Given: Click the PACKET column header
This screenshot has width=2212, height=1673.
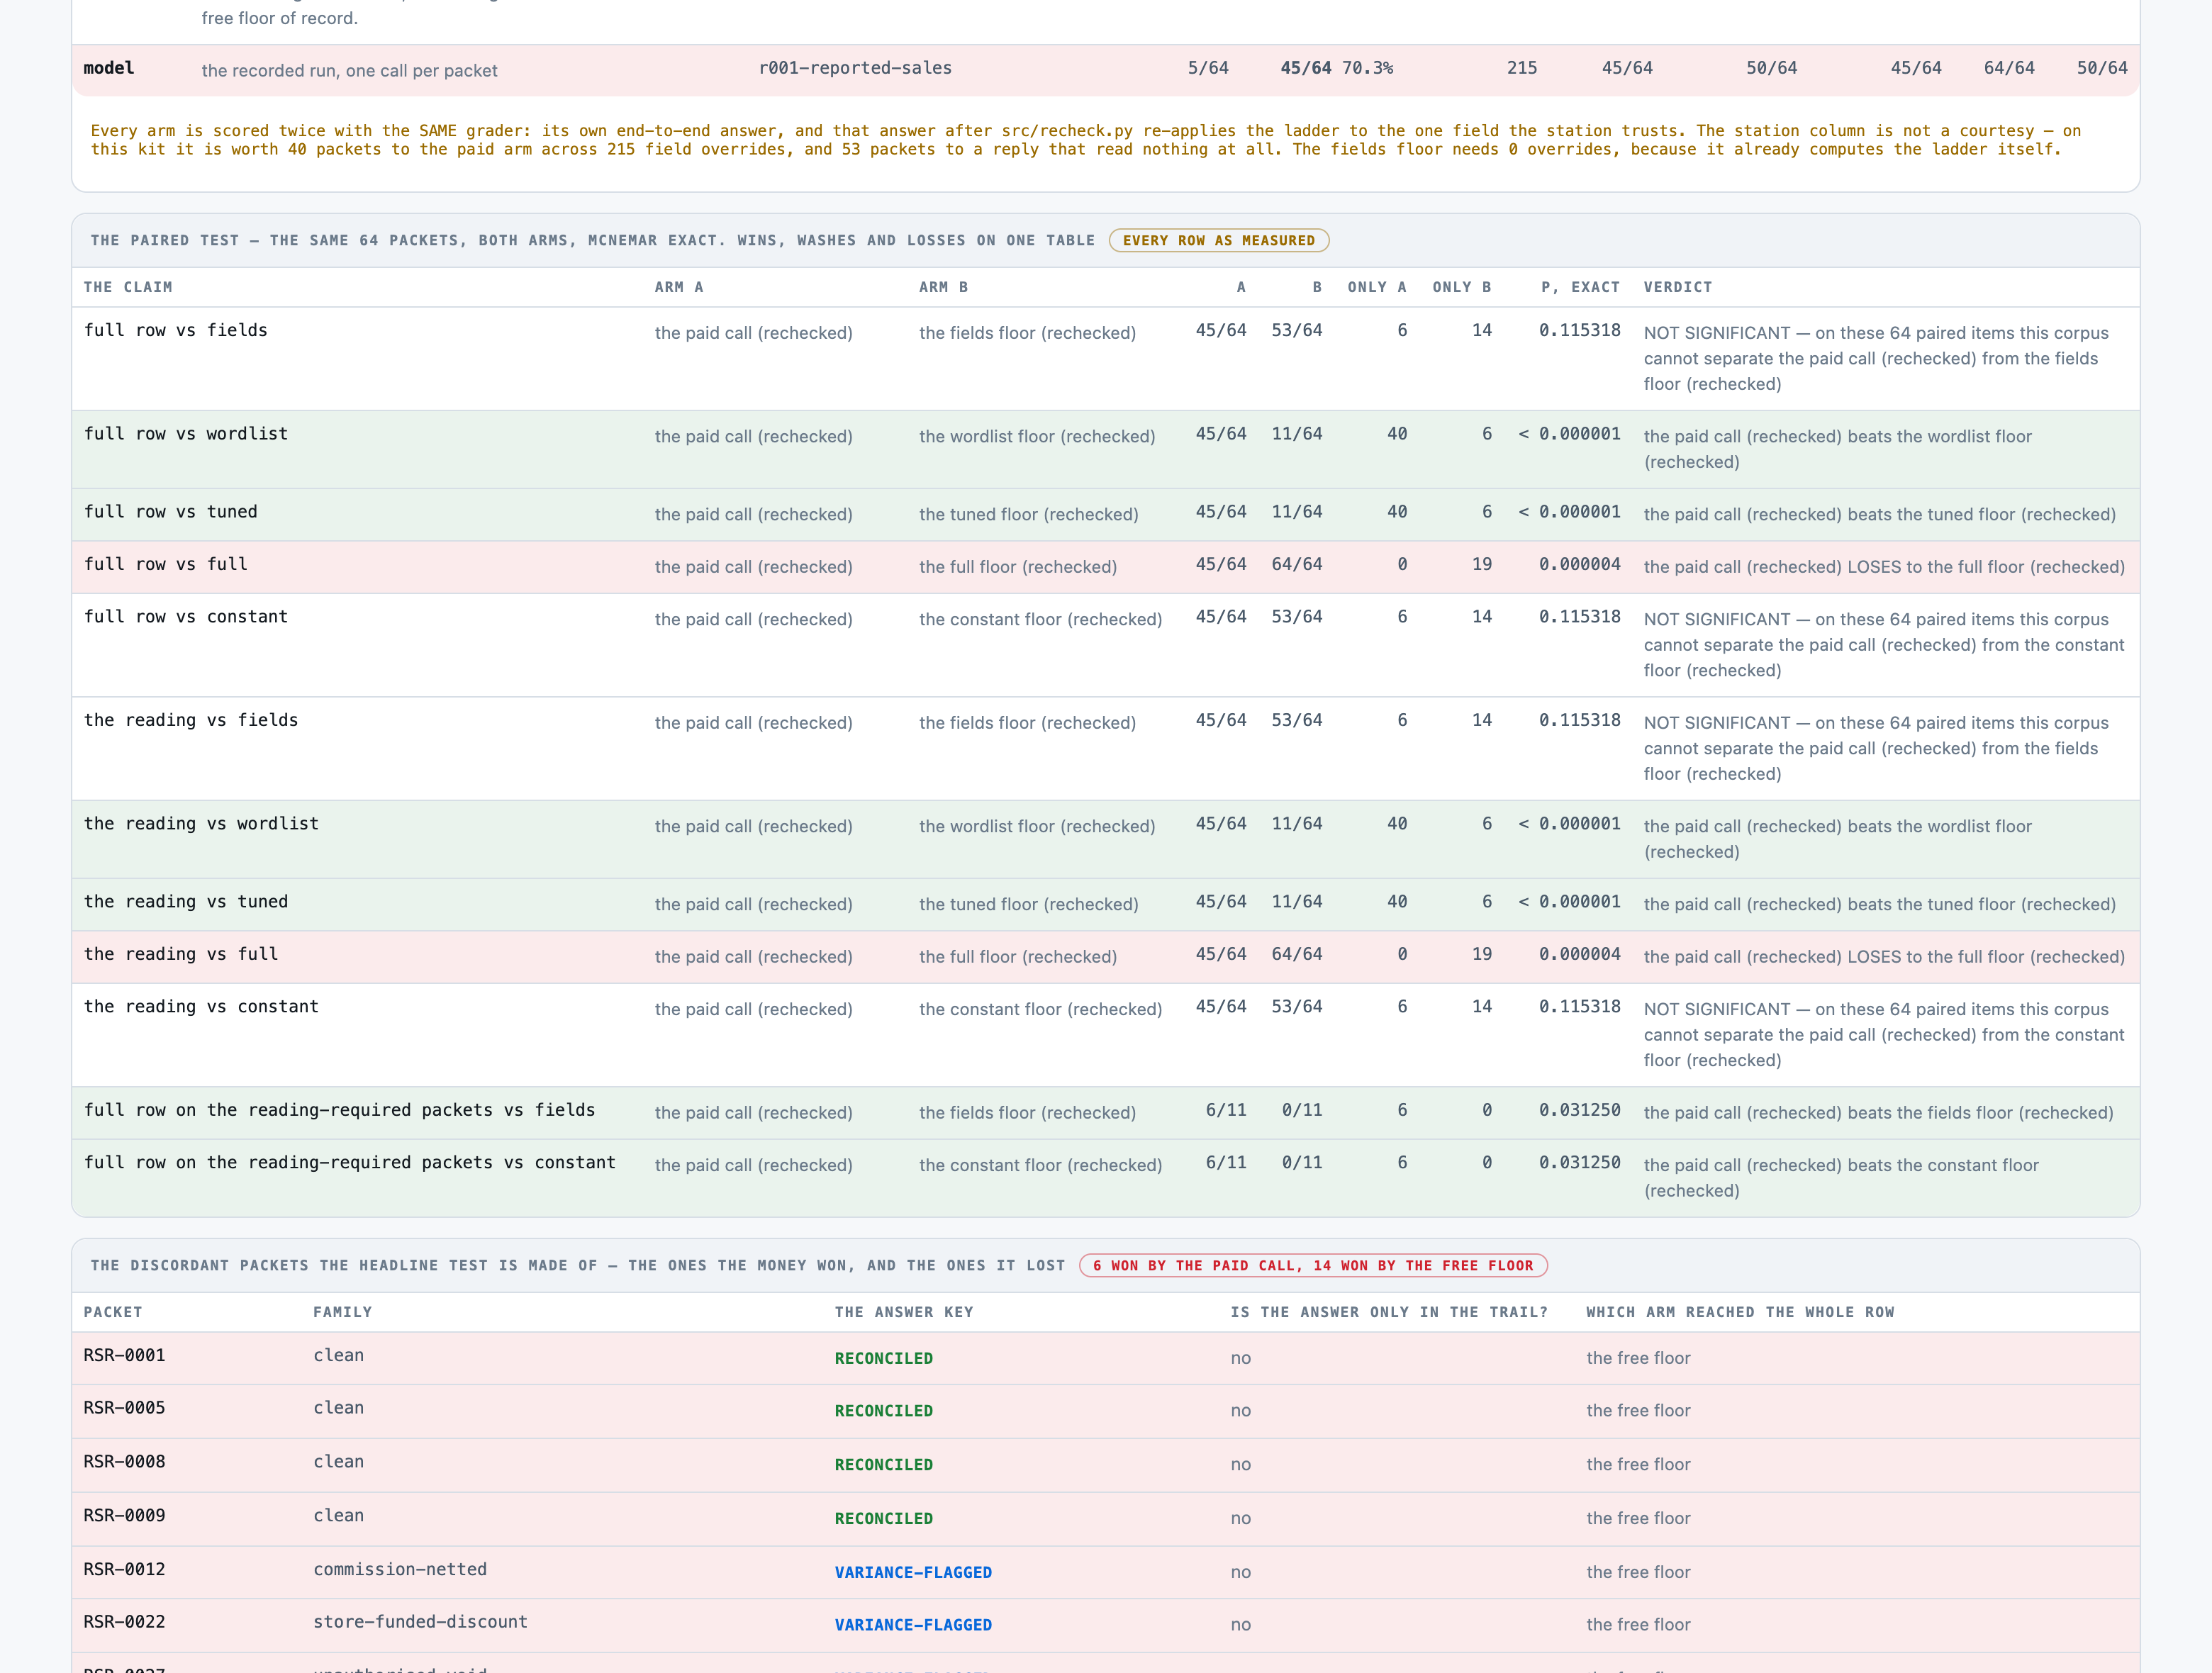Looking at the screenshot, I should (113, 1312).
